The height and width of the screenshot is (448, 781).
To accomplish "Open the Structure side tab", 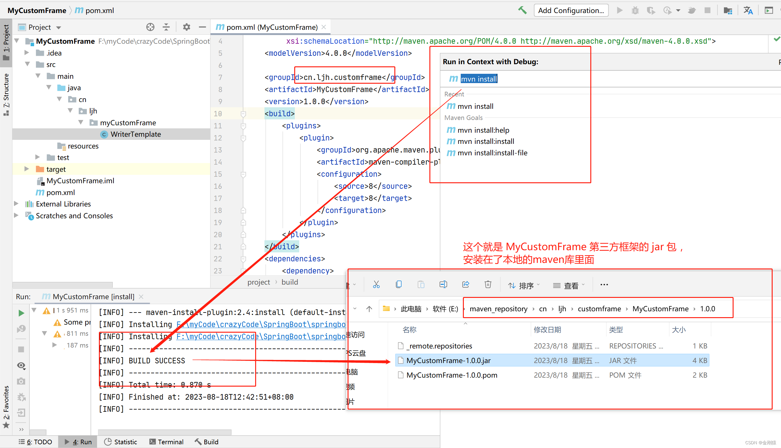I will click(6, 94).
